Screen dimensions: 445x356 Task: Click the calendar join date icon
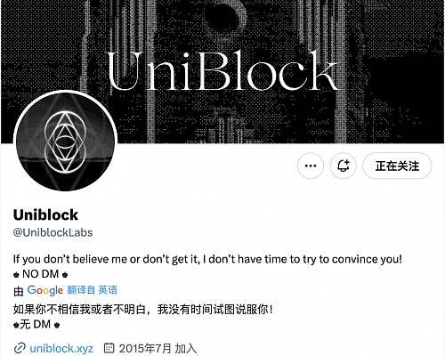tap(109, 348)
